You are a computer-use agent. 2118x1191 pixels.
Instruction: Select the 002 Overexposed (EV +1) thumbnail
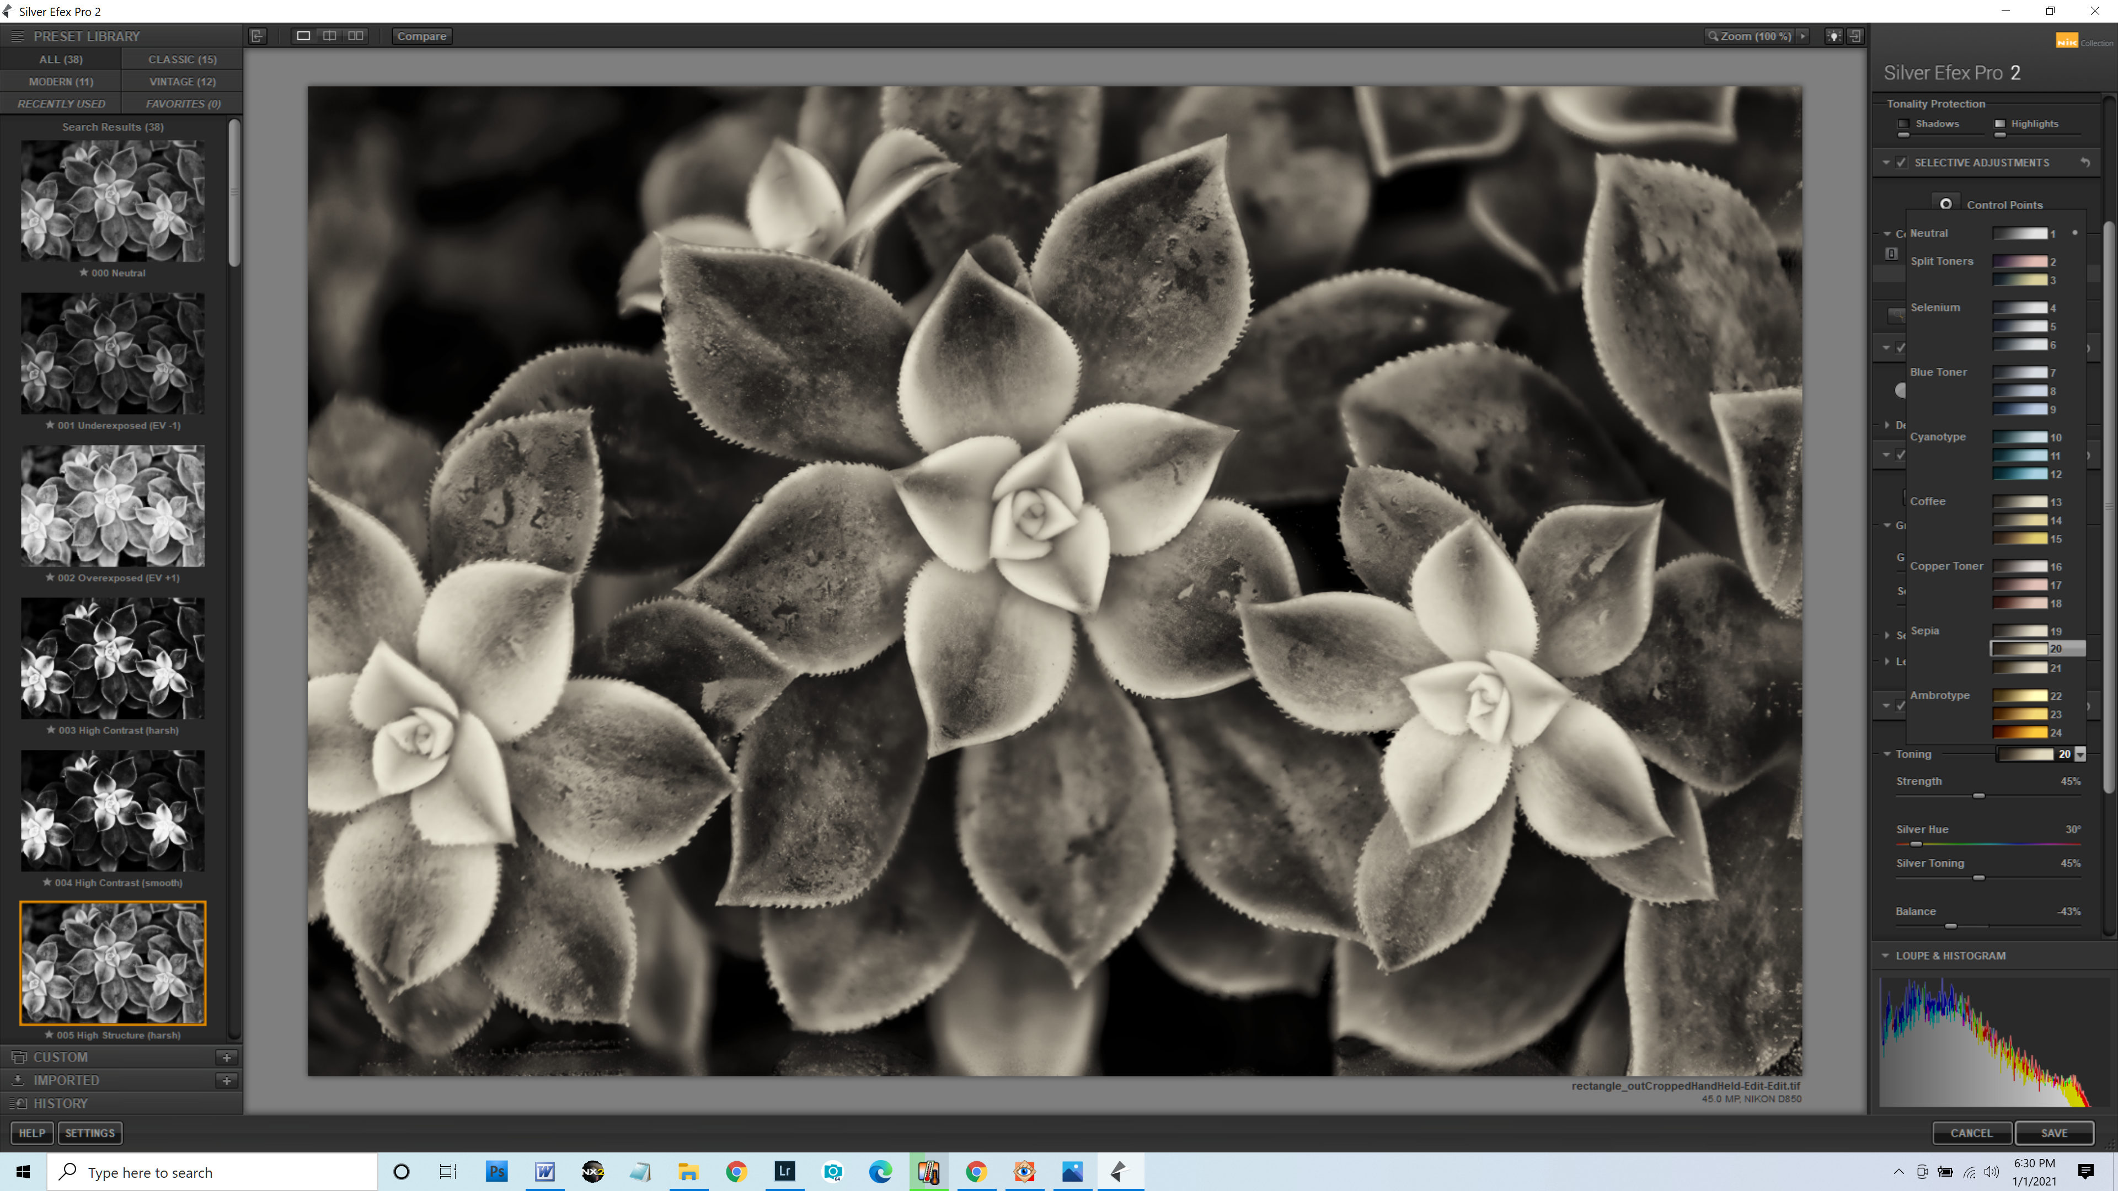pos(113,506)
